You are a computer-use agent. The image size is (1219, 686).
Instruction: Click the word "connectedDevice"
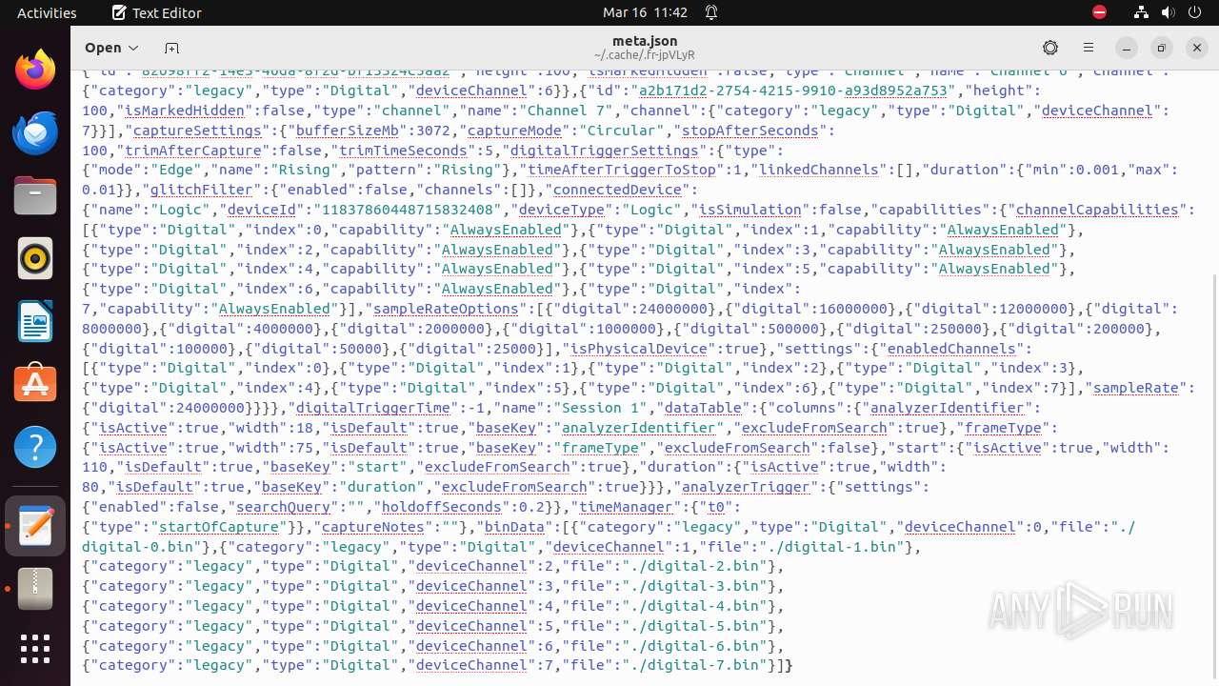[x=619, y=190]
